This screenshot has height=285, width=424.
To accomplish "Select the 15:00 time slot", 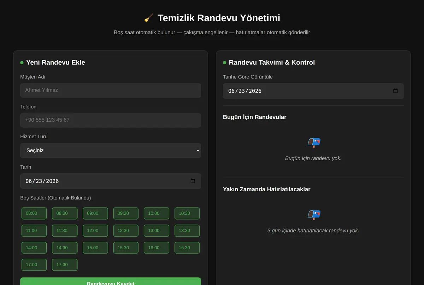I will (x=95, y=248).
